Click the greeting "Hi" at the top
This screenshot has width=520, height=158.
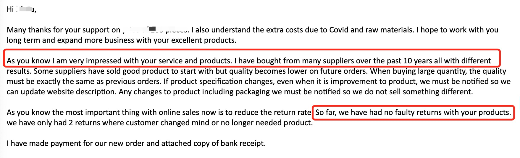10,9
